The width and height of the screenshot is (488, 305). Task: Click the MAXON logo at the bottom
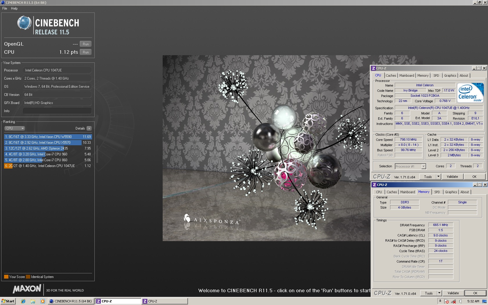coord(27,289)
